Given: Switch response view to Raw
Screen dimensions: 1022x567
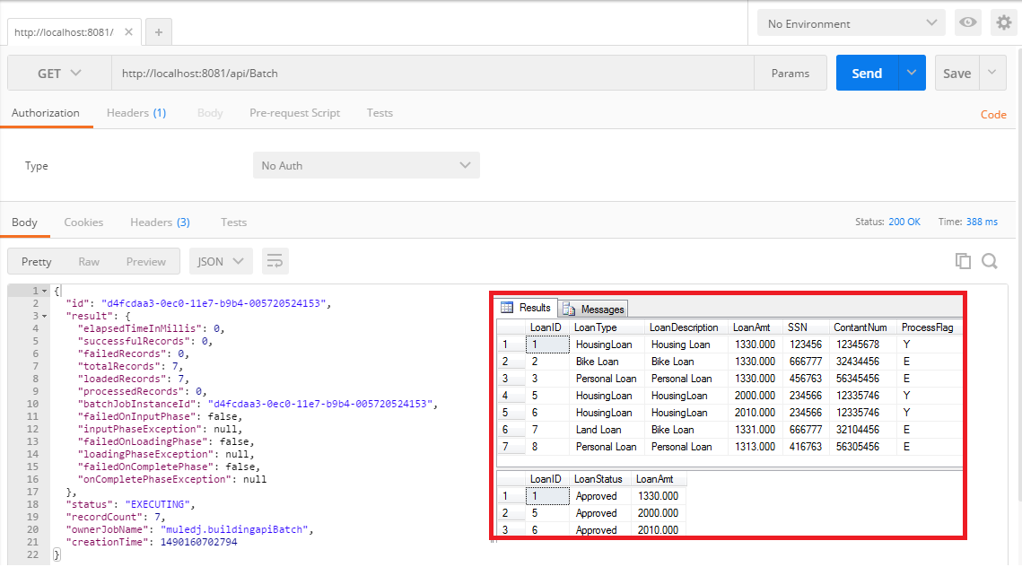Looking at the screenshot, I should tap(89, 261).
